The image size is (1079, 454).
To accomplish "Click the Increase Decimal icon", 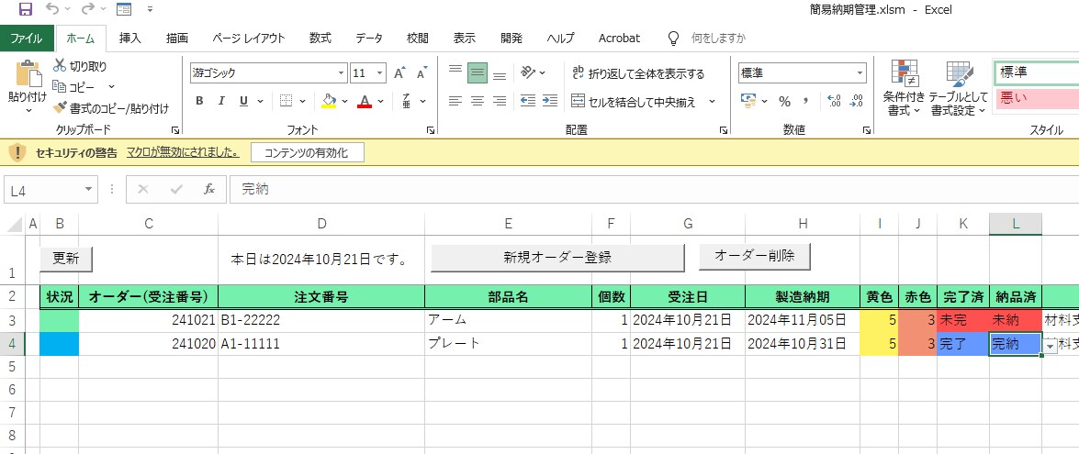I will point(834,101).
